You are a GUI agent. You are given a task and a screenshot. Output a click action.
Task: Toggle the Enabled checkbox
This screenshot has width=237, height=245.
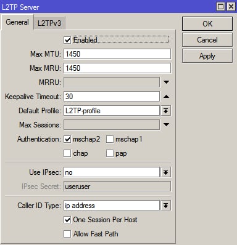[67, 40]
